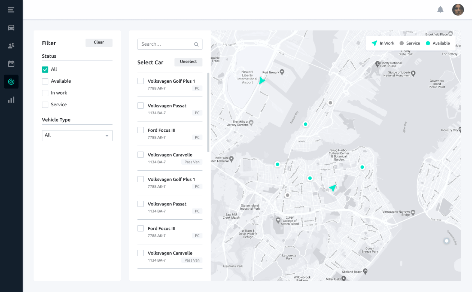Click the notification bell icon
Viewport: 472px width, 292px height.
[440, 10]
